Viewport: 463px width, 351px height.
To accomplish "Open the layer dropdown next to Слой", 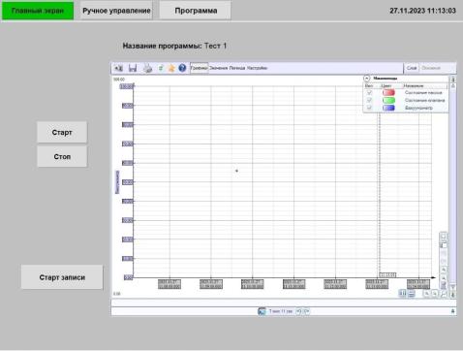I will pos(438,68).
